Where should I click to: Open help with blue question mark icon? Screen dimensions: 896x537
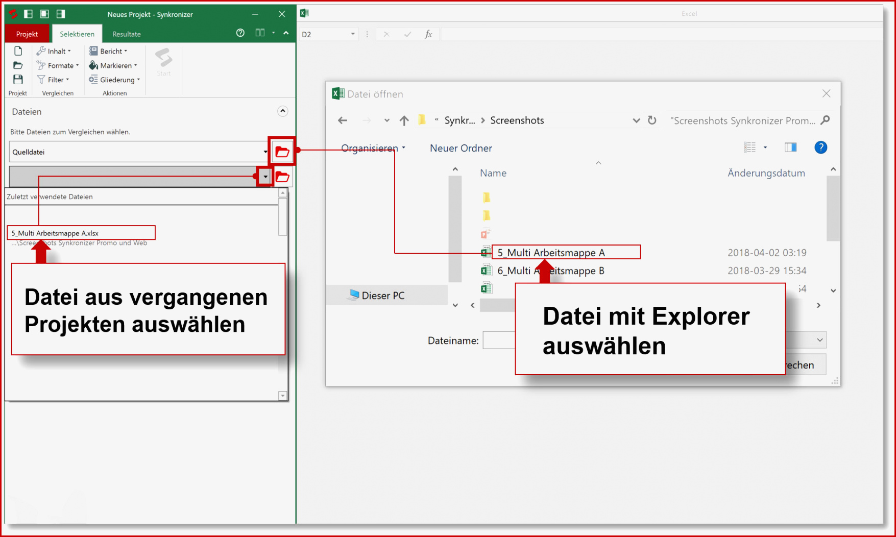point(820,148)
